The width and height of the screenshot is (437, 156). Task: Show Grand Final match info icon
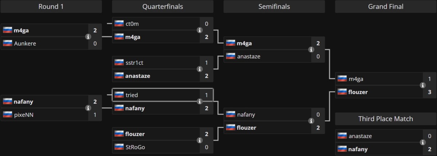click(422, 85)
